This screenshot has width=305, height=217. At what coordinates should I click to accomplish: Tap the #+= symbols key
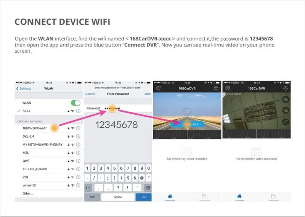click(x=88, y=188)
